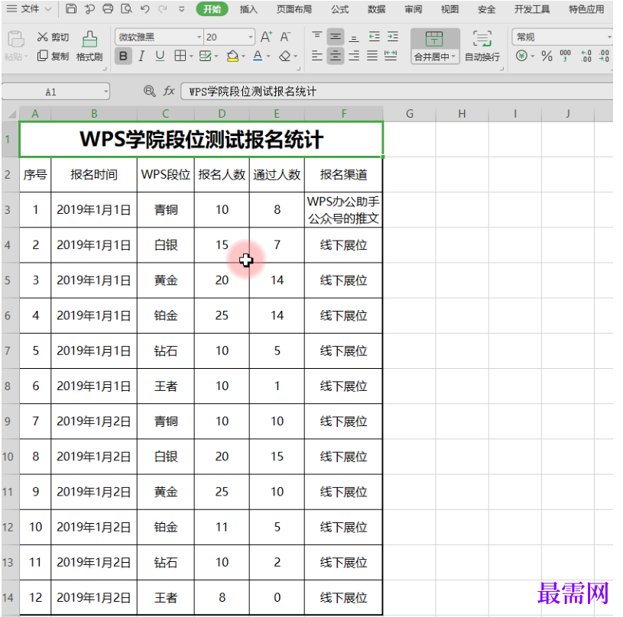Viewport: 623px width, 617px height.
Task: Click the formula bar input field
Action: coord(397,92)
